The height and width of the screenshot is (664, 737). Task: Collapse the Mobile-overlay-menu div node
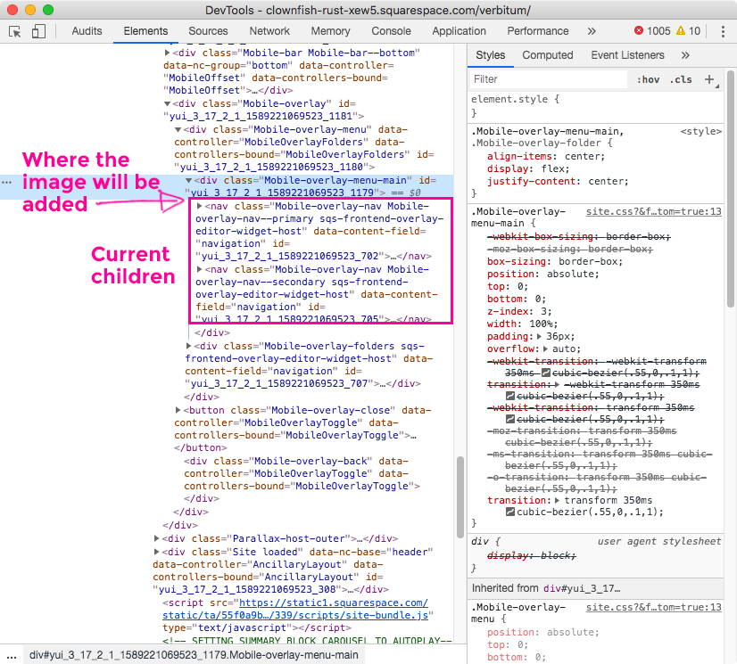[x=178, y=129]
